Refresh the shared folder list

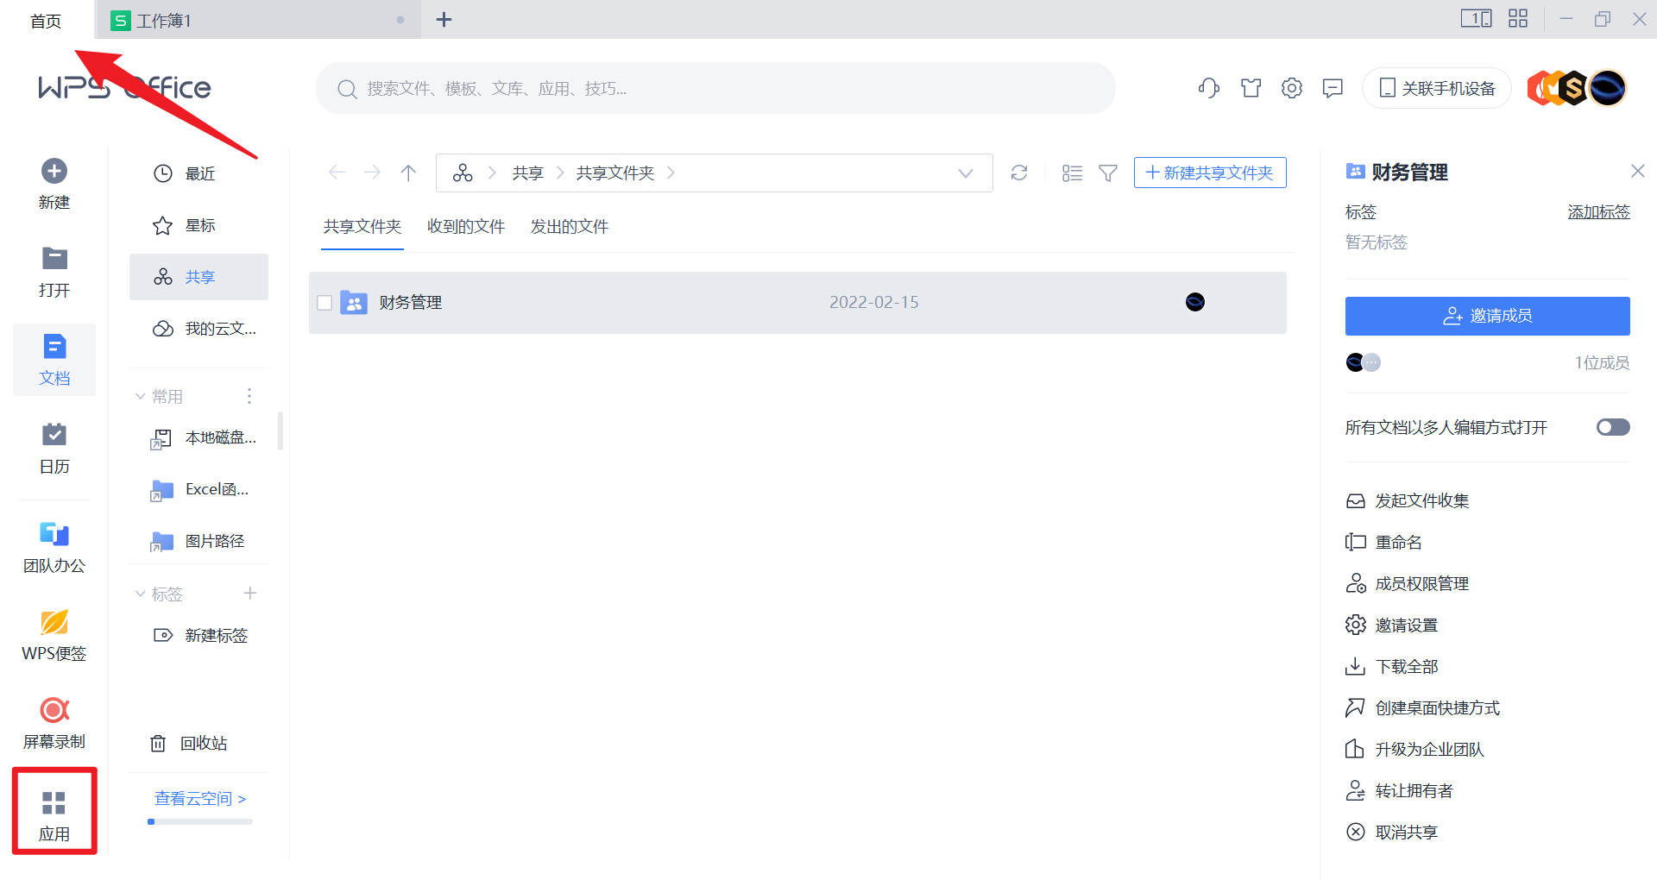1018,173
